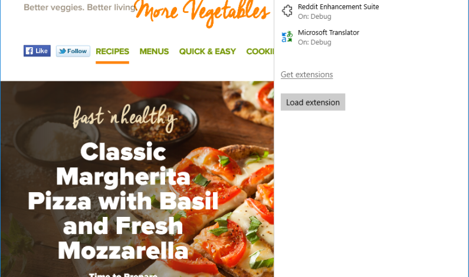
Task: Click the More Vegetables site logo
Action: tap(202, 12)
